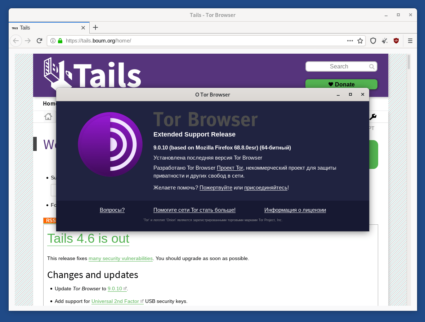Image resolution: width=425 pixels, height=322 pixels.
Task: Click the wrench icon on Tails page
Action: point(373,117)
